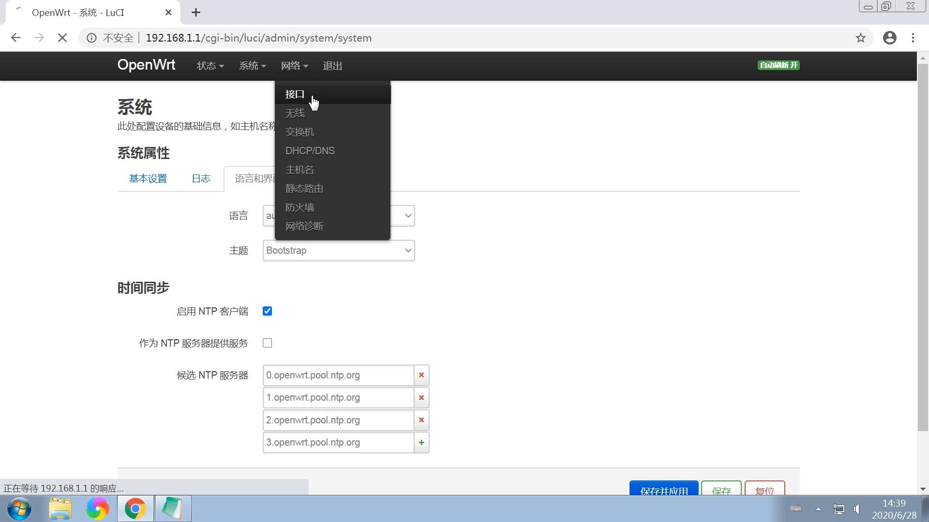Click 退出 to log out
The height and width of the screenshot is (522, 929).
coord(332,66)
